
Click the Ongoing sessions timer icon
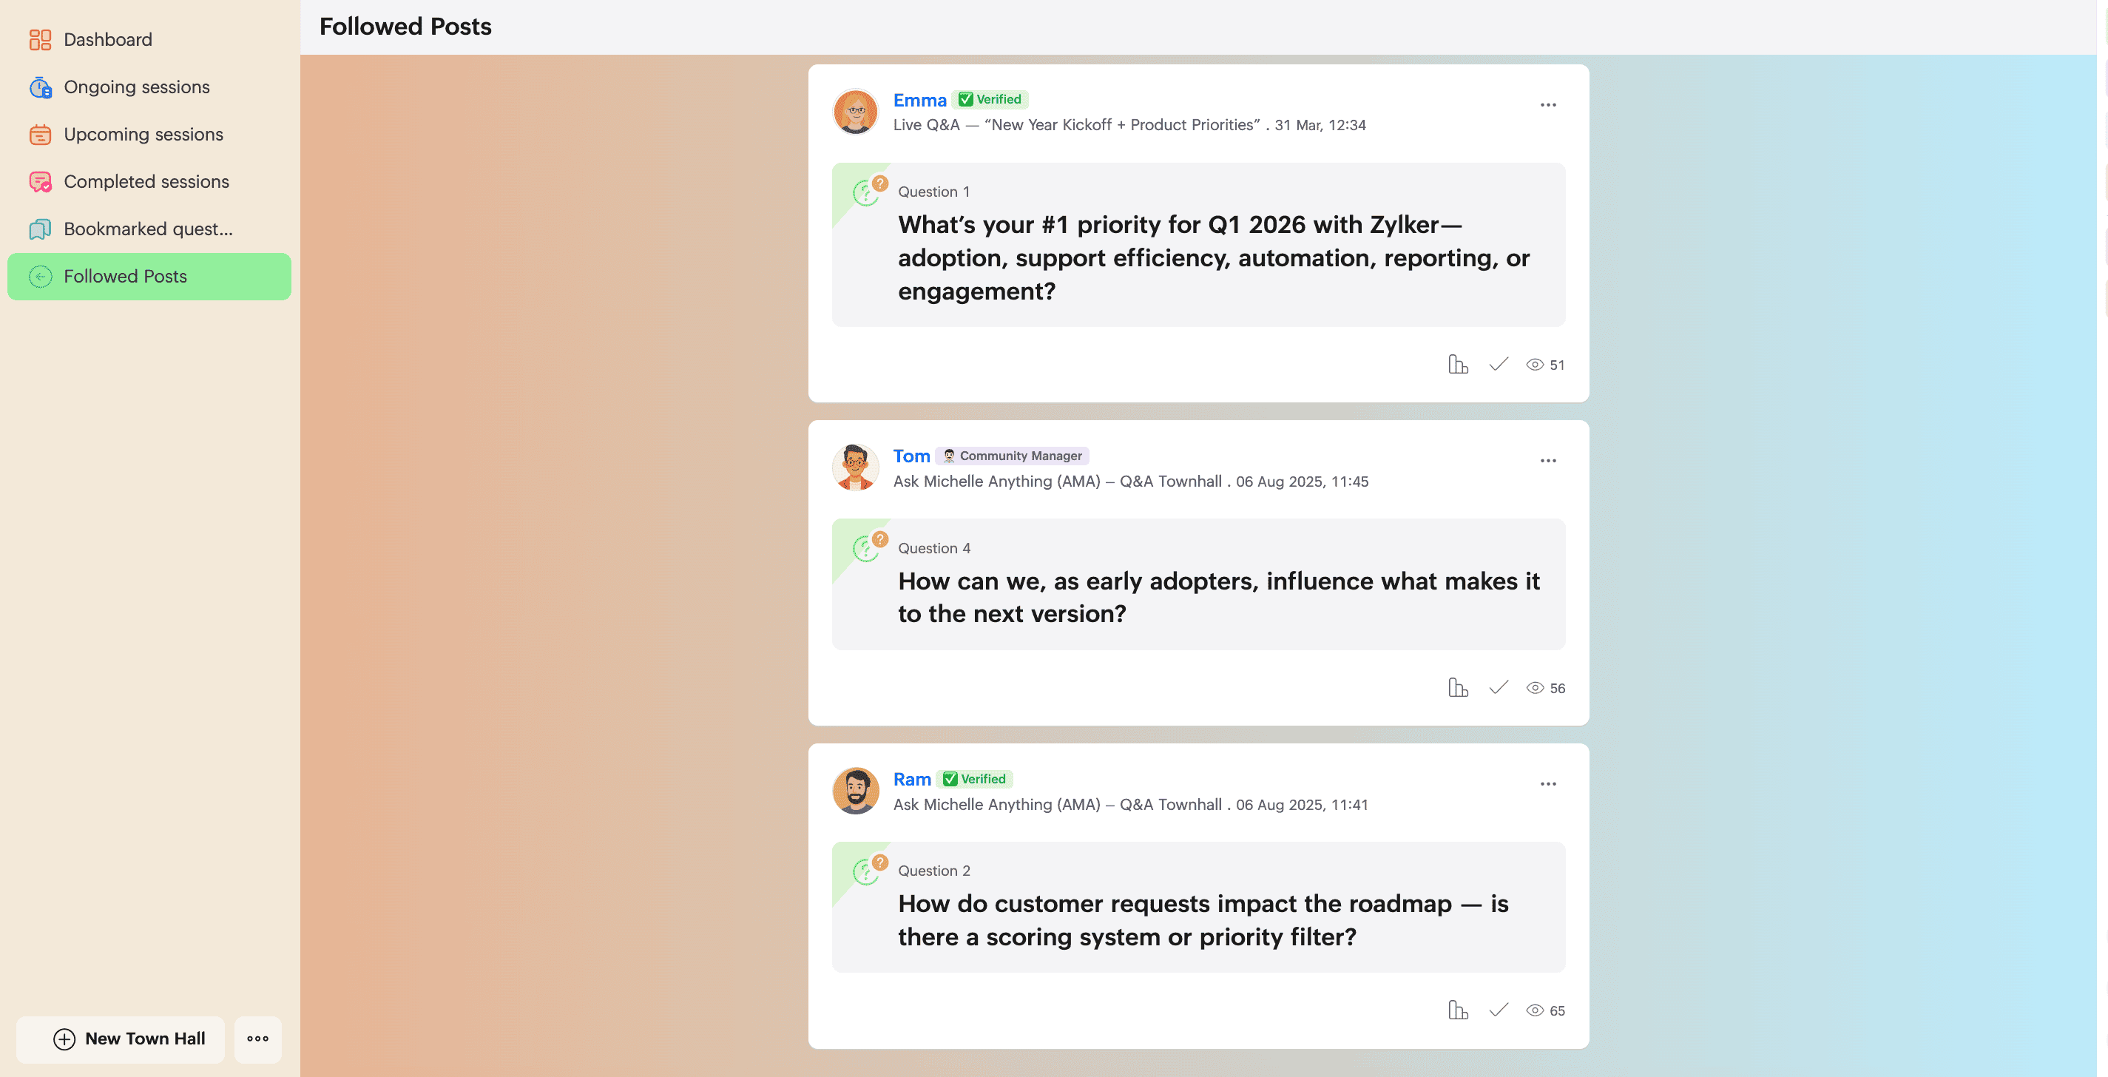(40, 87)
